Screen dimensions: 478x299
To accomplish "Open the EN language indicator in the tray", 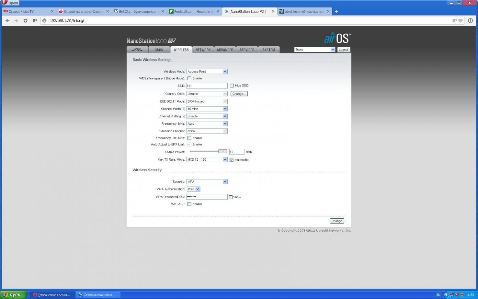I will tap(438, 295).
